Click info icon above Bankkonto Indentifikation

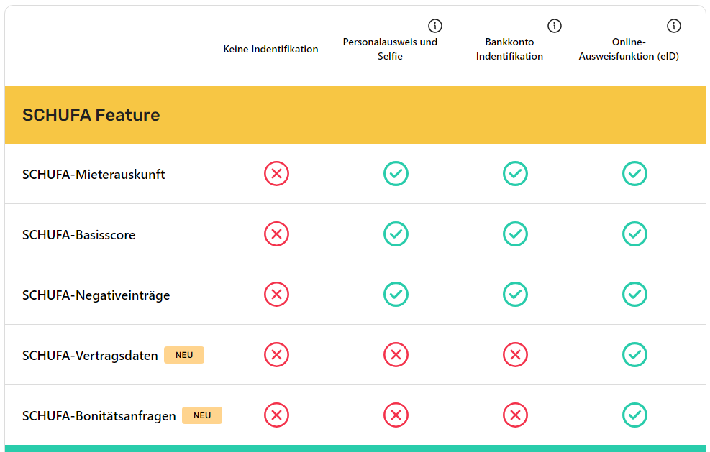click(x=555, y=27)
